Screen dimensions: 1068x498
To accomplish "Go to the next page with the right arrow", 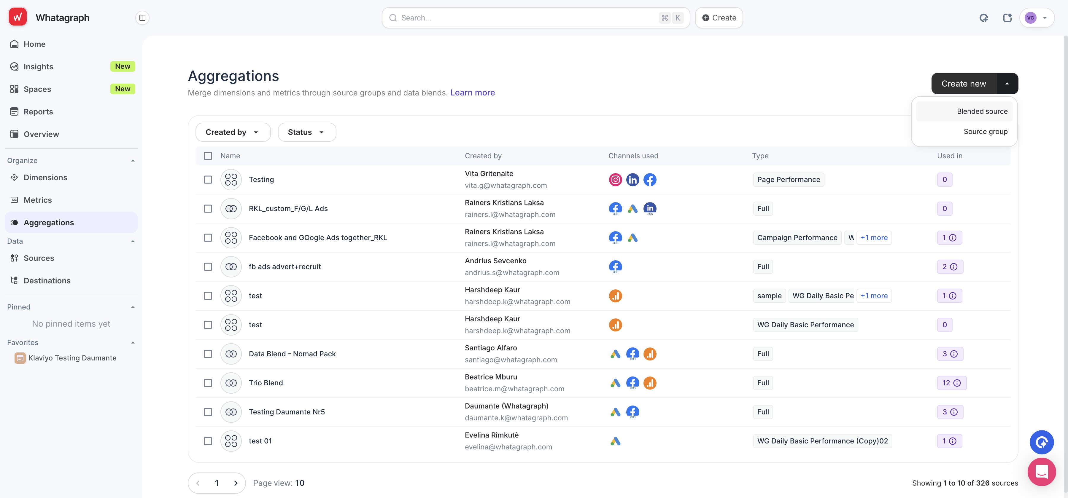I will point(236,483).
